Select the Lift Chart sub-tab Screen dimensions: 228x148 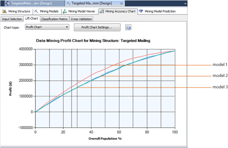[31, 18]
